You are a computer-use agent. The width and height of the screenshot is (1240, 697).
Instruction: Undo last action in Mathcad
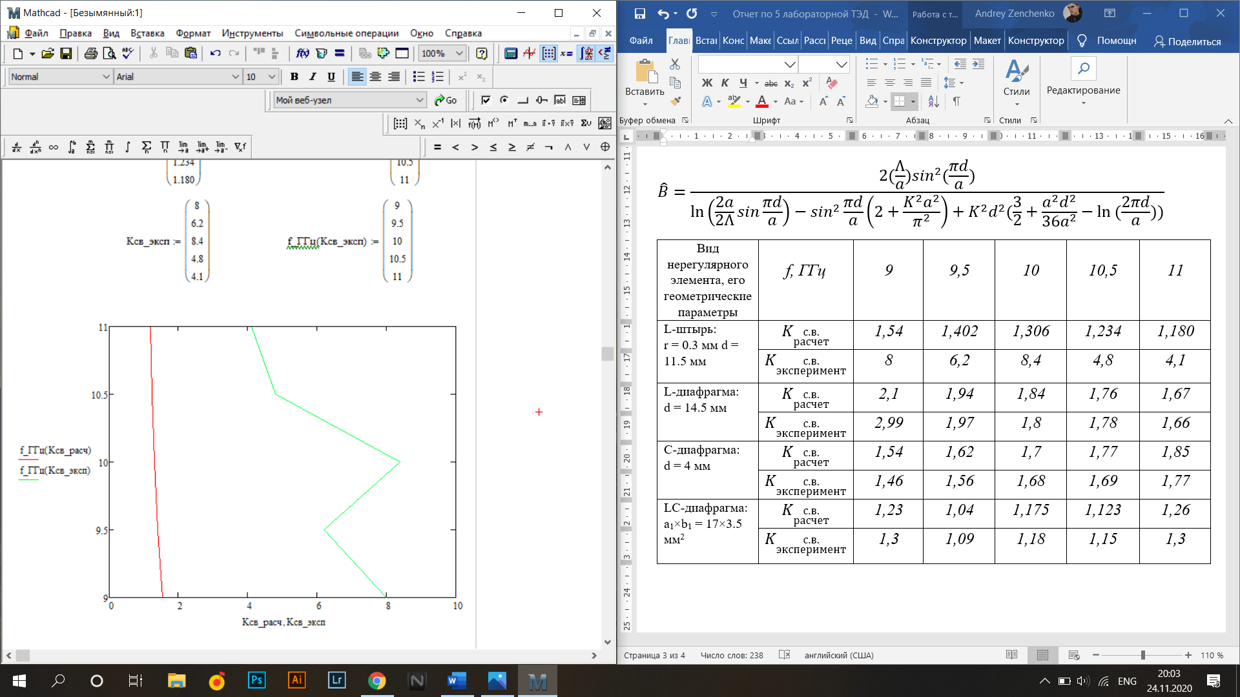[x=216, y=54]
